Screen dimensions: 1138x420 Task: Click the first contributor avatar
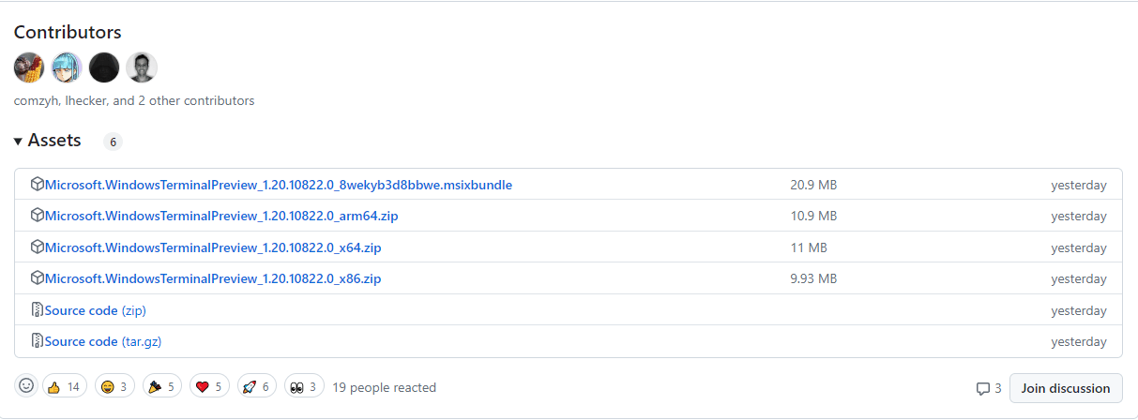coord(29,67)
